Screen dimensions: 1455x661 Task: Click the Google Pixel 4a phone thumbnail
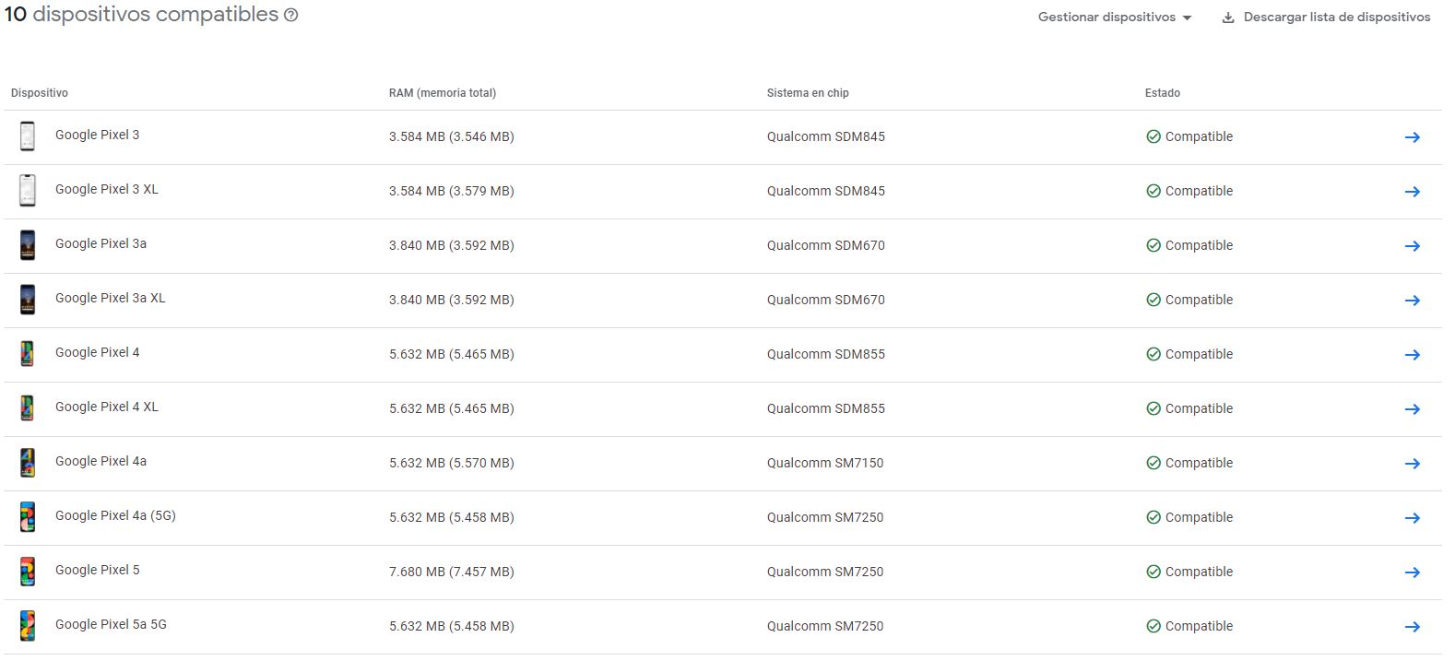[28, 463]
